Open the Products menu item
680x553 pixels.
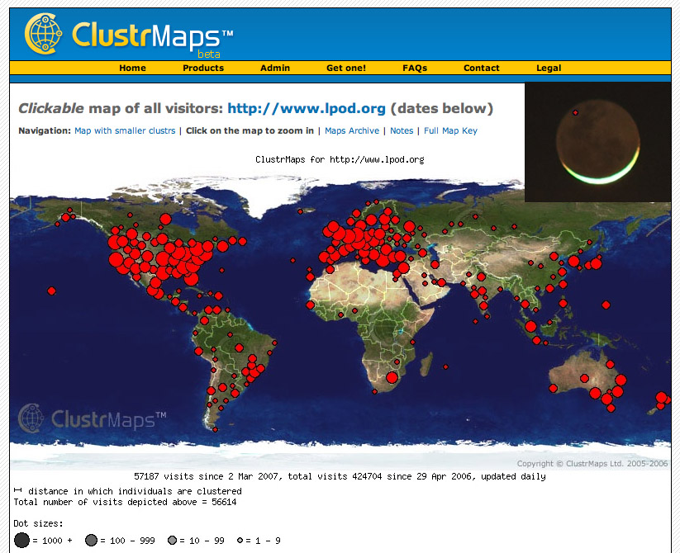[203, 68]
